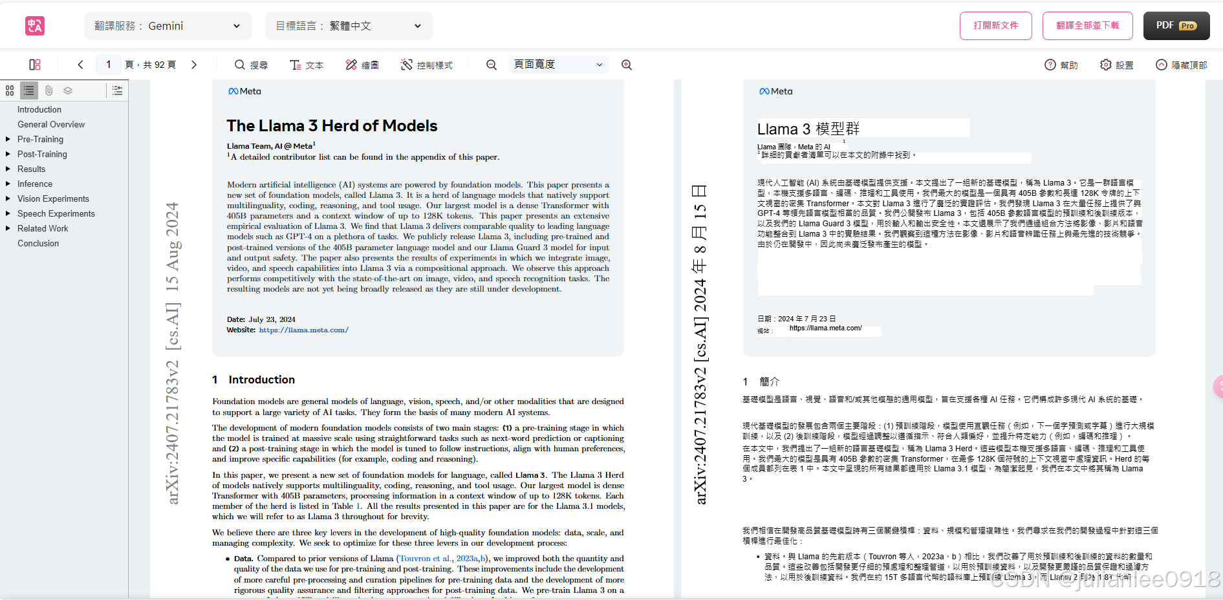Click the '1 Introduction' heading
This screenshot has width=1223, height=600.
click(254, 380)
